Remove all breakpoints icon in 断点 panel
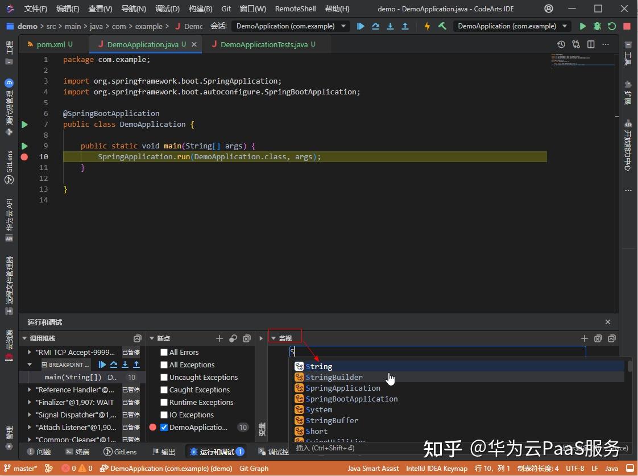Image resolution: width=638 pixels, height=476 pixels. [x=247, y=338]
